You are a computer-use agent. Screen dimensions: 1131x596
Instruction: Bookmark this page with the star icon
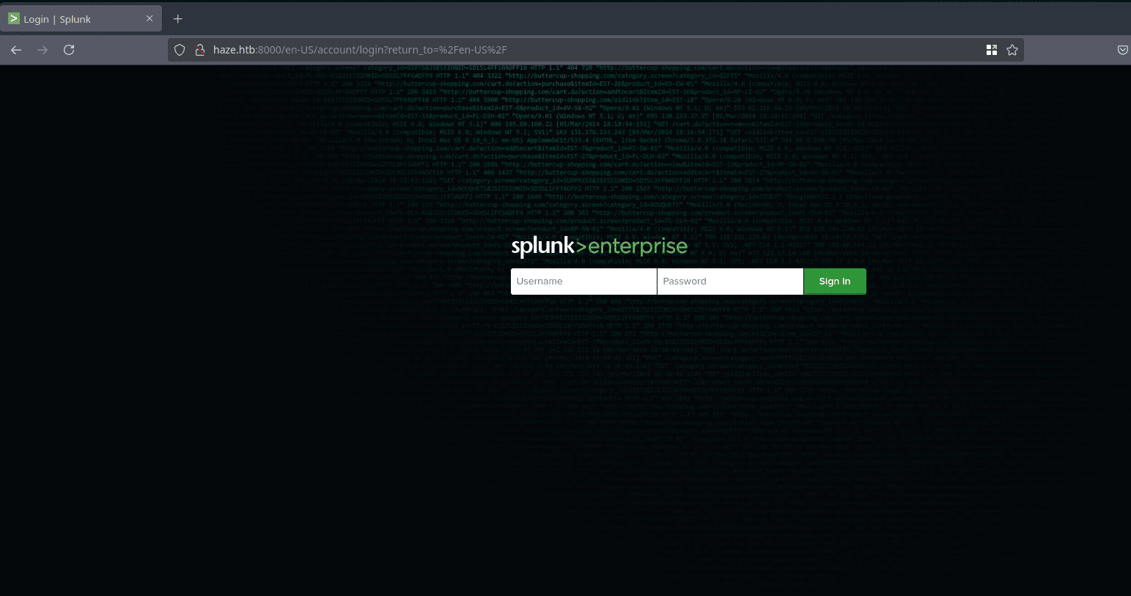pyautogui.click(x=1012, y=50)
